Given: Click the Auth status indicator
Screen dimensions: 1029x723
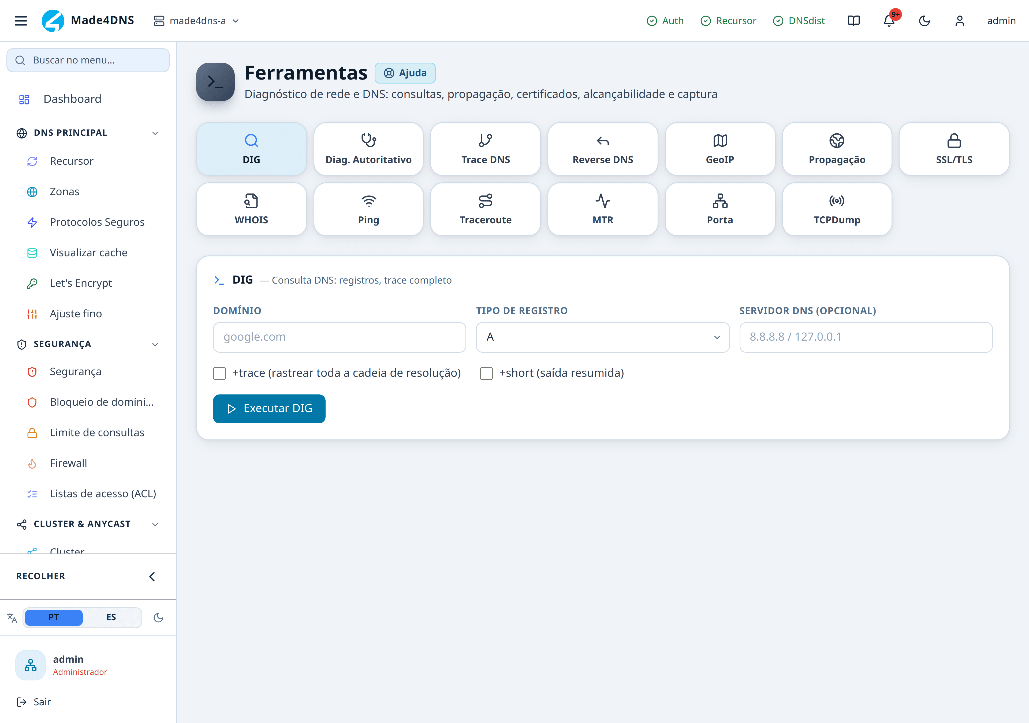Looking at the screenshot, I should point(665,21).
